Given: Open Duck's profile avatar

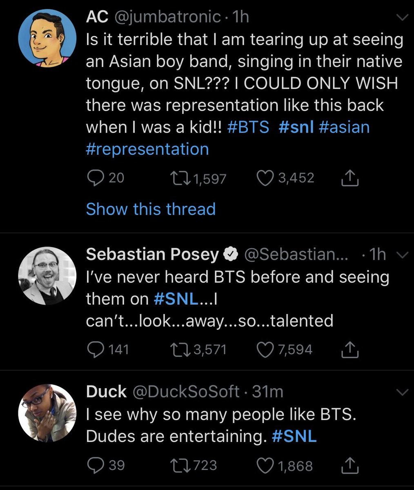Looking at the screenshot, I should [x=47, y=413].
